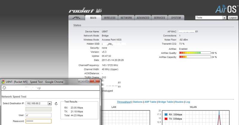The width and height of the screenshot is (239, 125).
Task: Click the '145 / 5725 MHz' value
Action: click(x=110, y=65)
